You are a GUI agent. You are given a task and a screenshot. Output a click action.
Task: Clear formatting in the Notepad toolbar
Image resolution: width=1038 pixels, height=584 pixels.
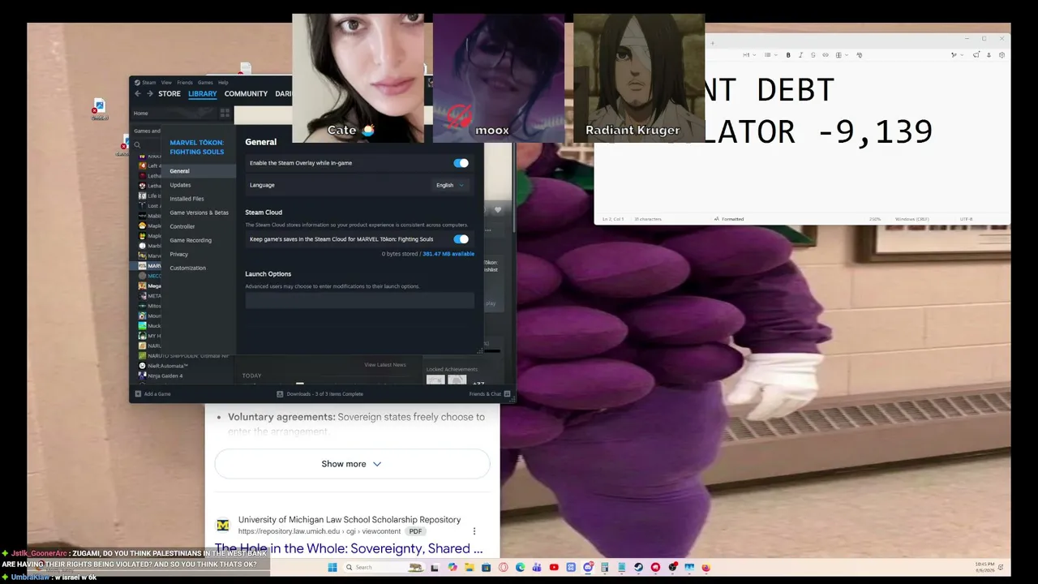[x=860, y=55]
